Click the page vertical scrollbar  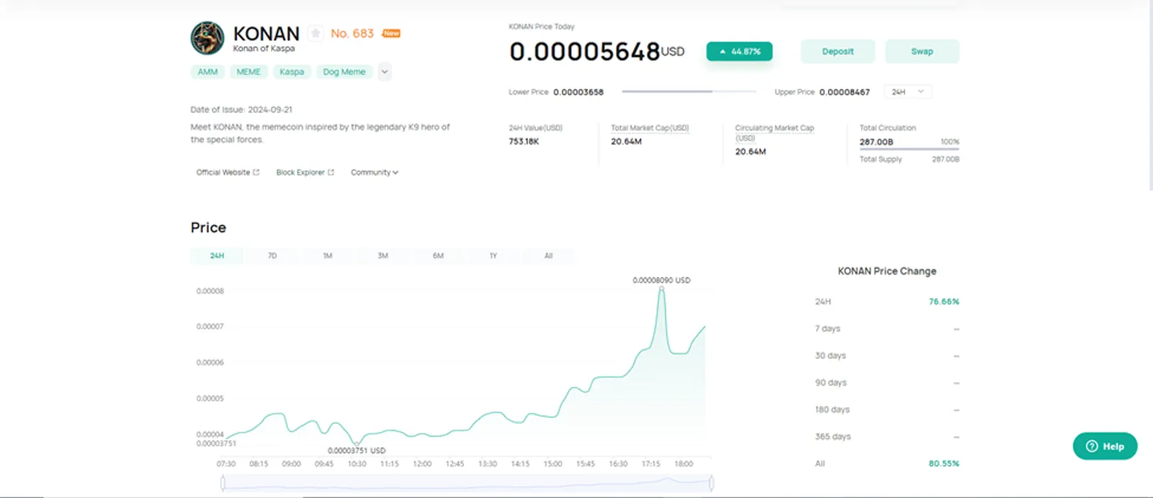pyautogui.click(x=1150, y=95)
